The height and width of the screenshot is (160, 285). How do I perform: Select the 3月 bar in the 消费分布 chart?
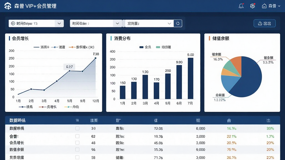coord(145,87)
